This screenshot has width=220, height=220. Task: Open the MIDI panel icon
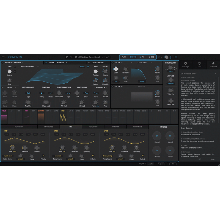click(199, 64)
